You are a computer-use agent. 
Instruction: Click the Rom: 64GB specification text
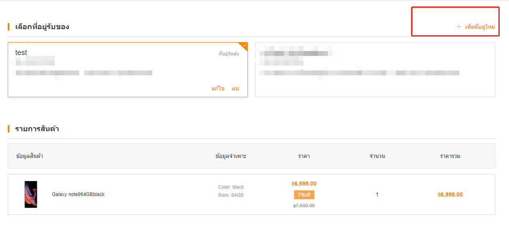[x=231, y=195]
